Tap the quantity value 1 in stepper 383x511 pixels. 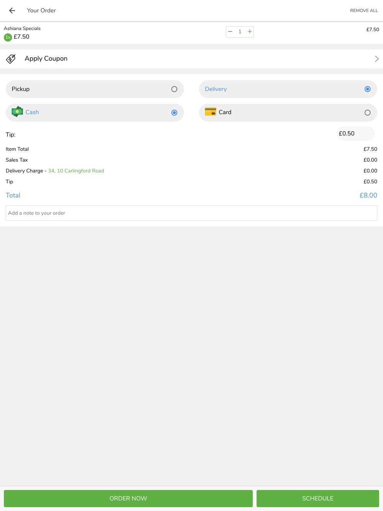click(x=240, y=31)
